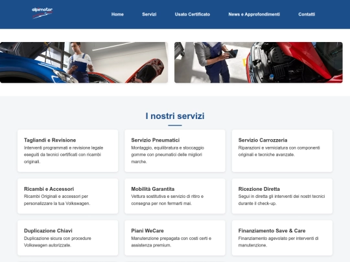Select the Tagliandi e Revisione card title
The image size is (350, 262).
point(50,140)
